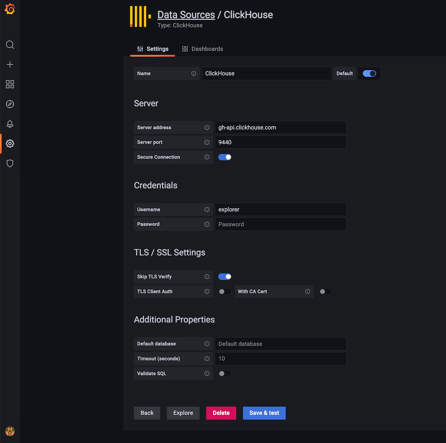Screen dimensions: 446x443
Task: Click the red Delete button
Action: click(x=221, y=413)
